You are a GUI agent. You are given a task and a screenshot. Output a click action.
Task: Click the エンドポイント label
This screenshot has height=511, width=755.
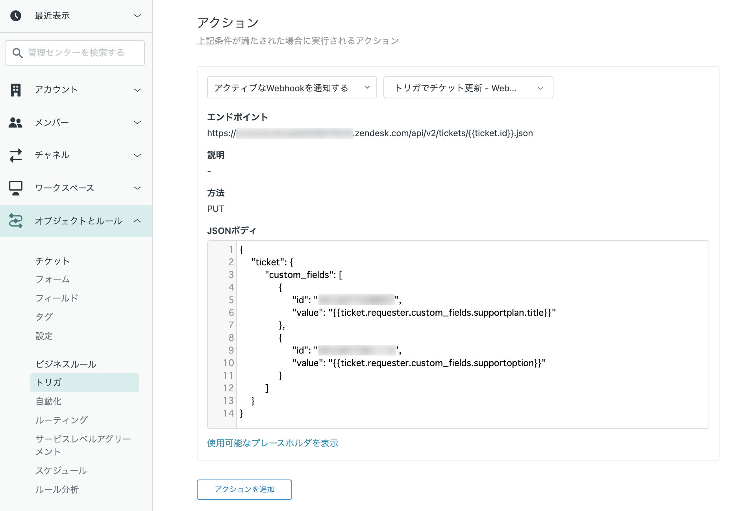(237, 117)
